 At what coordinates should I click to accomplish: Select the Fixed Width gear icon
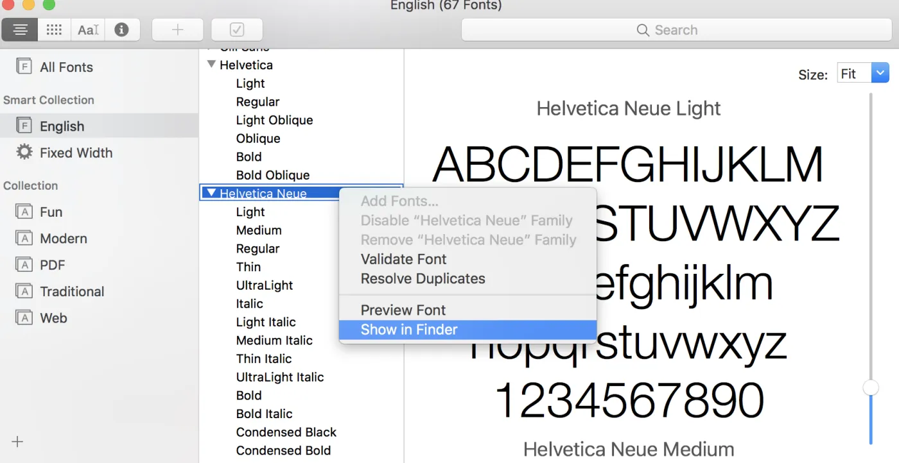[x=24, y=153]
